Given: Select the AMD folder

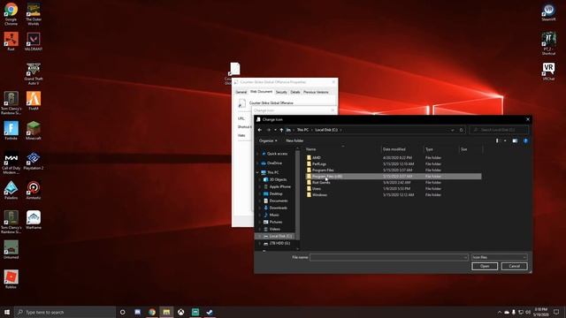Looking at the screenshot, I should coord(394,157).
